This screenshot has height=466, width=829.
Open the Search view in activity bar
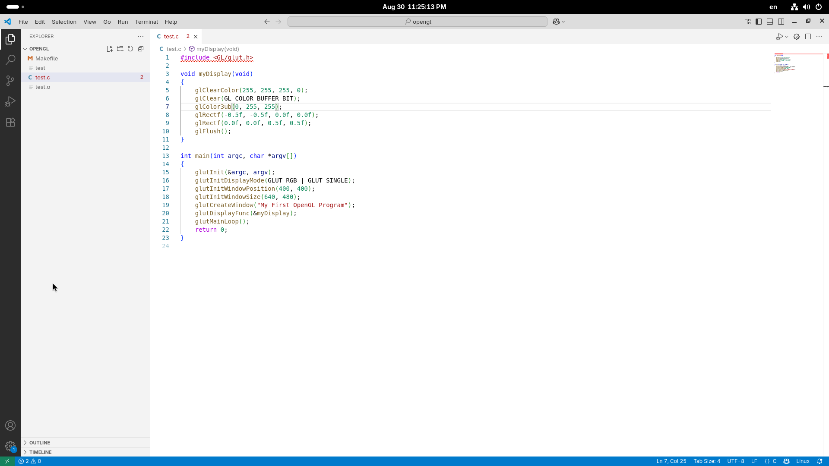[x=10, y=60]
